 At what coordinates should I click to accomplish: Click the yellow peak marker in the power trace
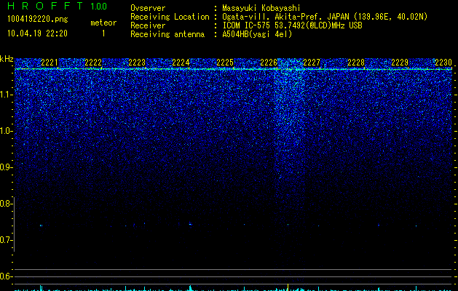288,287
